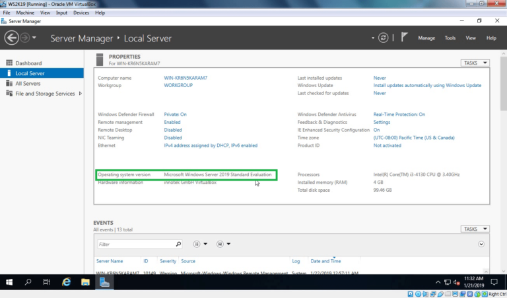This screenshot has width=507, height=298.
Task: Open the Events TASKS dropdown
Action: 475,229
